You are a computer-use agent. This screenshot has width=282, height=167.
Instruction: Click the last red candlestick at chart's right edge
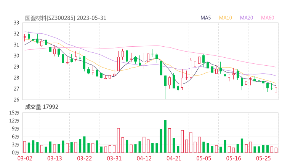[x=276, y=90]
